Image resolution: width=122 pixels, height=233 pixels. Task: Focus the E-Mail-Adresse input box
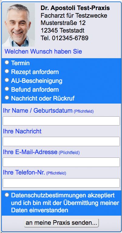(x=61, y=162)
